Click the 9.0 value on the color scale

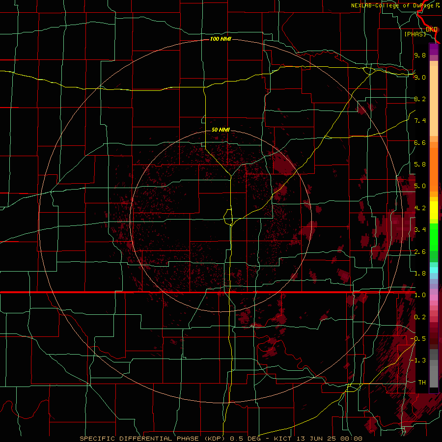coord(420,77)
